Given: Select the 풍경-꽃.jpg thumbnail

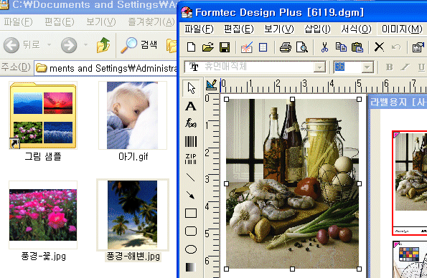Looking at the screenshot, I should tap(43, 215).
